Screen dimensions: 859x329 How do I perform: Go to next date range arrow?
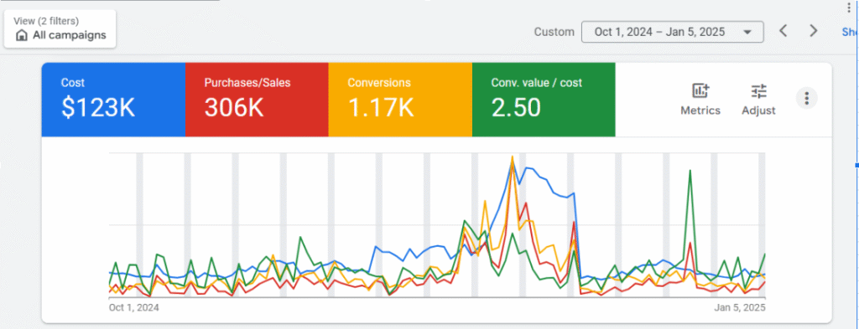tap(814, 31)
